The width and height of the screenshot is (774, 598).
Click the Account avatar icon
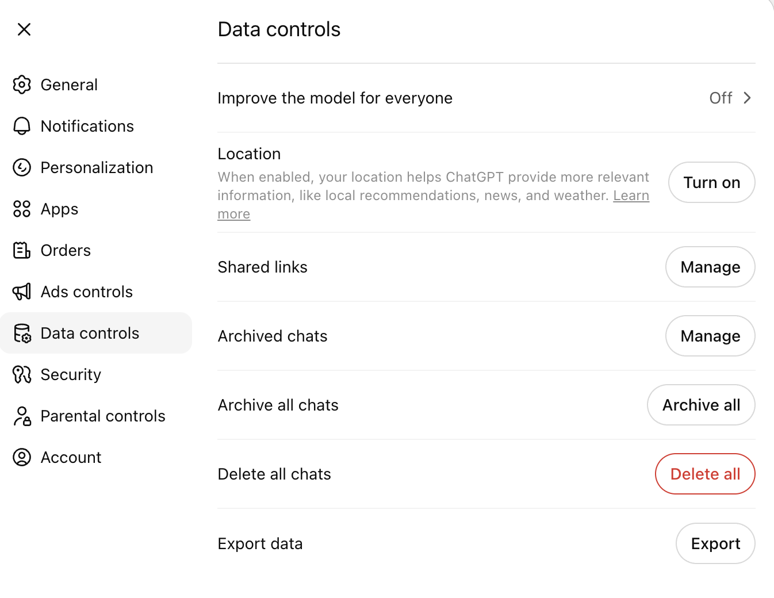point(22,457)
